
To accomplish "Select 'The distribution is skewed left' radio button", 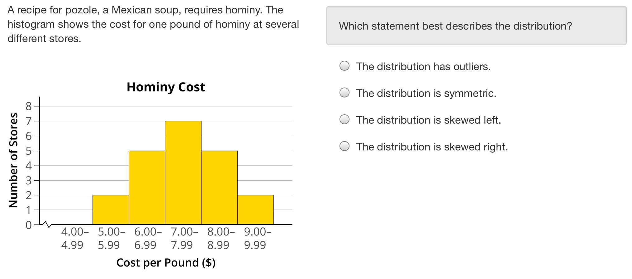I will pos(344,120).
